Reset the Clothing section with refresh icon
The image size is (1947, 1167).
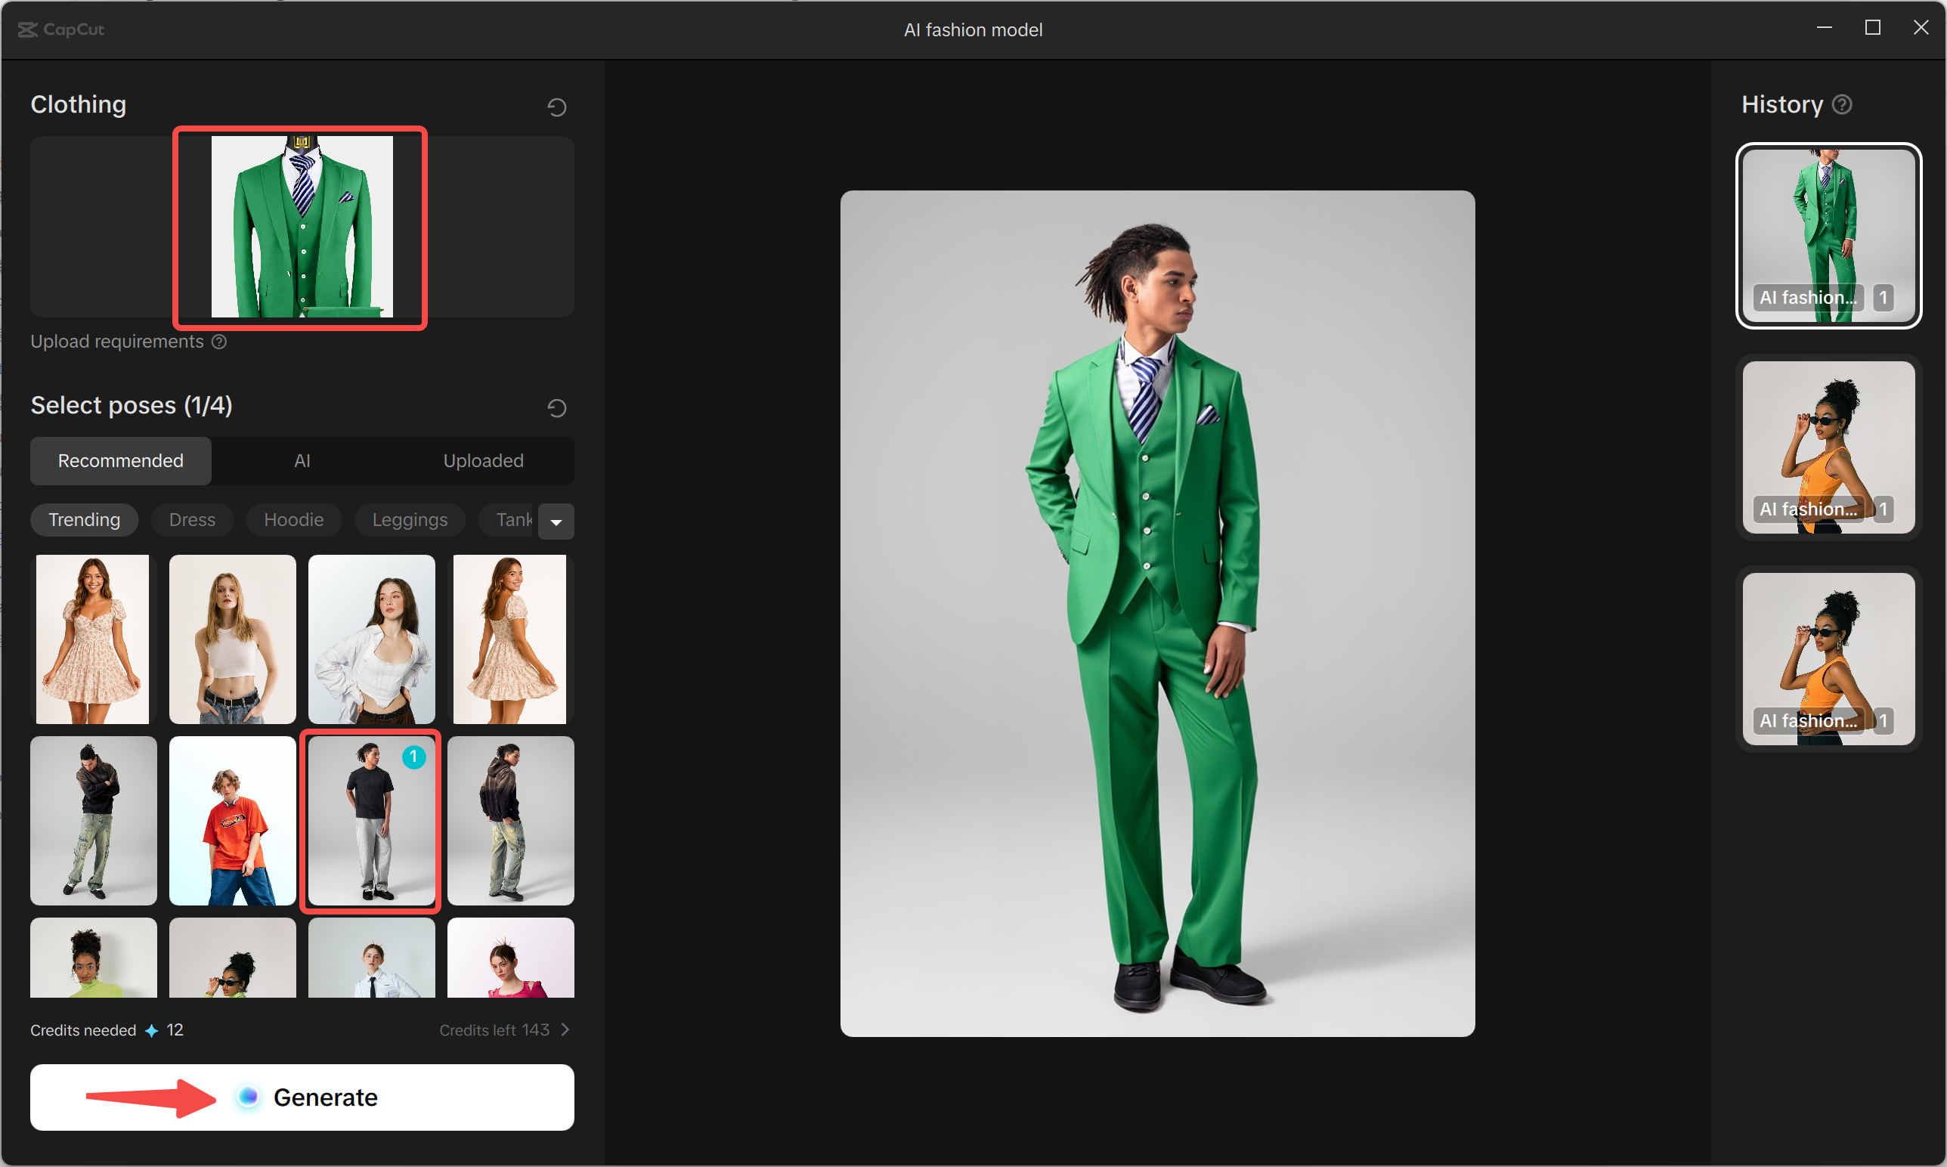(557, 107)
